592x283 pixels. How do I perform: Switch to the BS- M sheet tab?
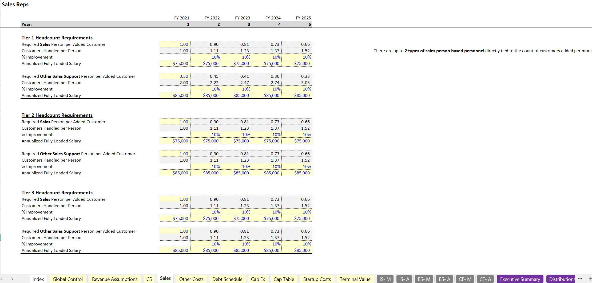tap(424, 279)
